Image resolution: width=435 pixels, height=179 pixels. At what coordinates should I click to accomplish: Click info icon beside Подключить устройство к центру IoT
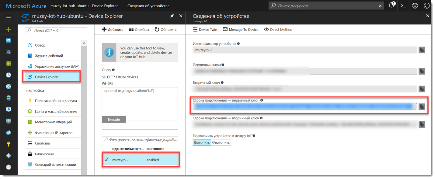pyautogui.click(x=254, y=136)
